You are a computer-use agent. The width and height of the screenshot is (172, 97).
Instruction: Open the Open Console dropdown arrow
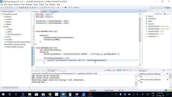pos(131,70)
